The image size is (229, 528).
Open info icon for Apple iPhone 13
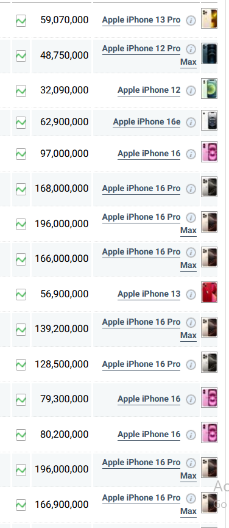pyautogui.click(x=191, y=294)
